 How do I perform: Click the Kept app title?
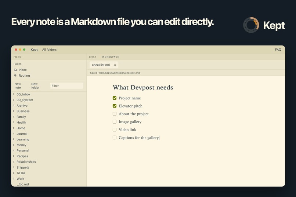pyautogui.click(x=34, y=50)
